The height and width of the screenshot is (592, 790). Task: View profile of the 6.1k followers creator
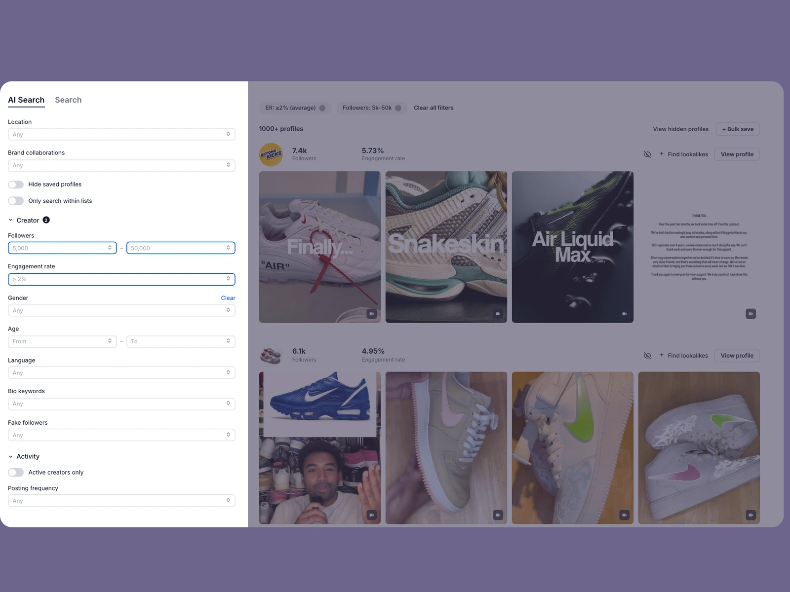[737, 356]
